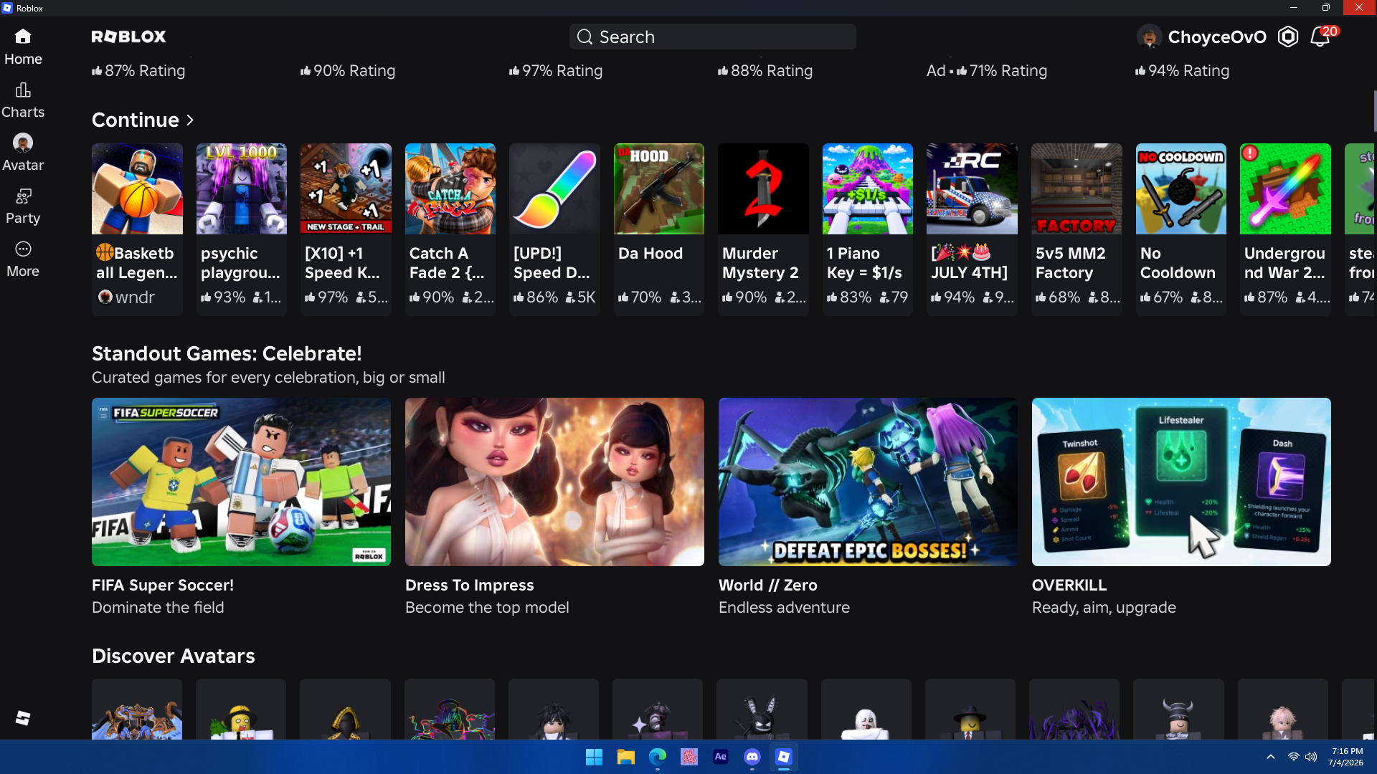The width and height of the screenshot is (1377, 774).
Task: Click the World // Zero title
Action: [x=768, y=585]
